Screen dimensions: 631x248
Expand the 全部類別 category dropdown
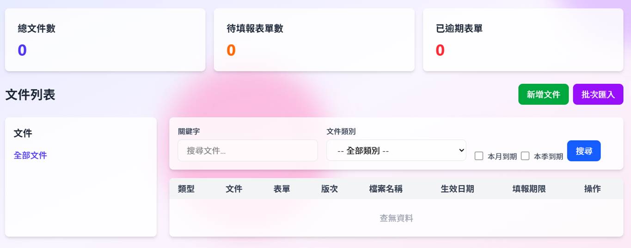pos(396,151)
